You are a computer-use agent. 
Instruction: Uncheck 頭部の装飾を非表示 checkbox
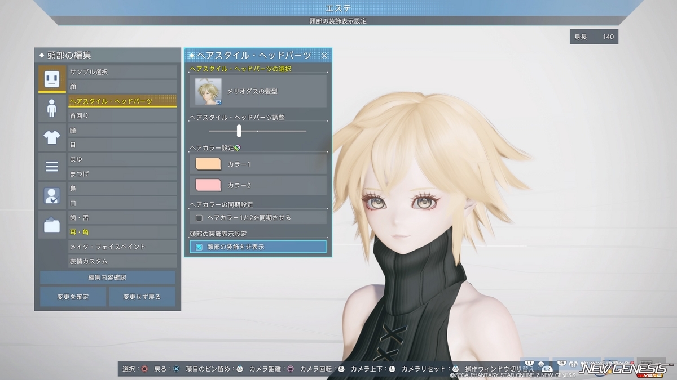click(199, 247)
